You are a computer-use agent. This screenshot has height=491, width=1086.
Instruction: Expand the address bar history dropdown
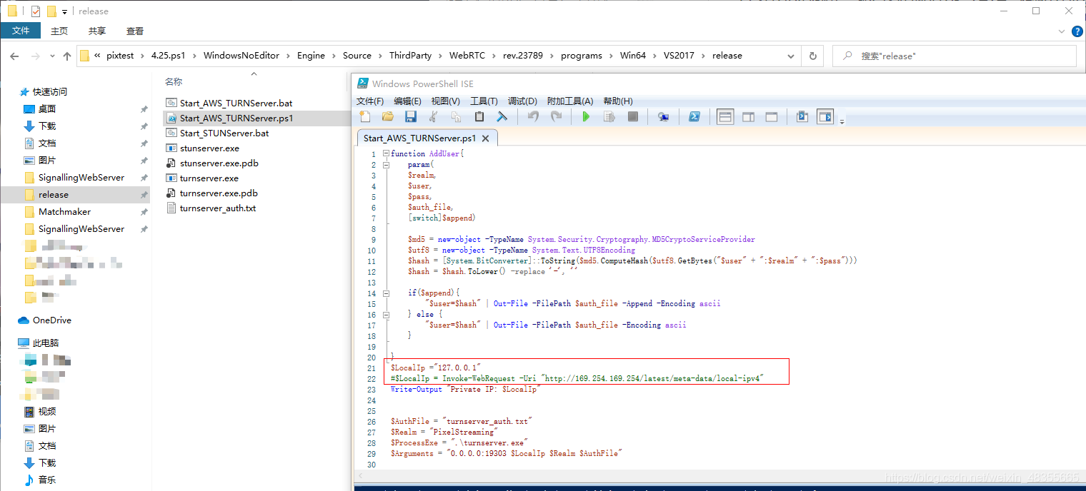pos(790,56)
